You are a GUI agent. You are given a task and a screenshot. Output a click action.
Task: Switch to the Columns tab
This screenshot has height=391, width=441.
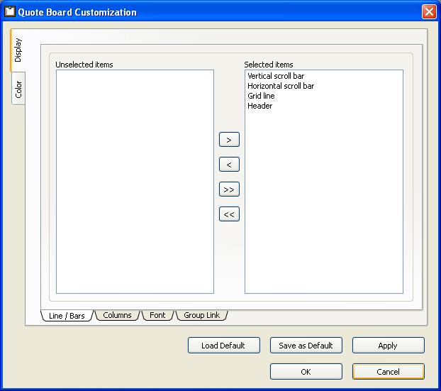(x=117, y=315)
